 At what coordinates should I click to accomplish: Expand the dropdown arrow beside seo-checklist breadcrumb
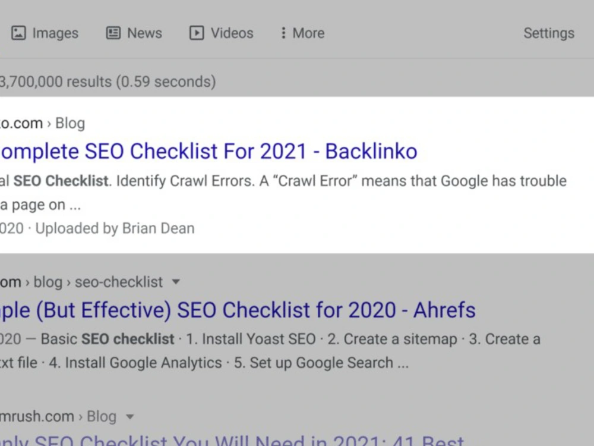(175, 282)
